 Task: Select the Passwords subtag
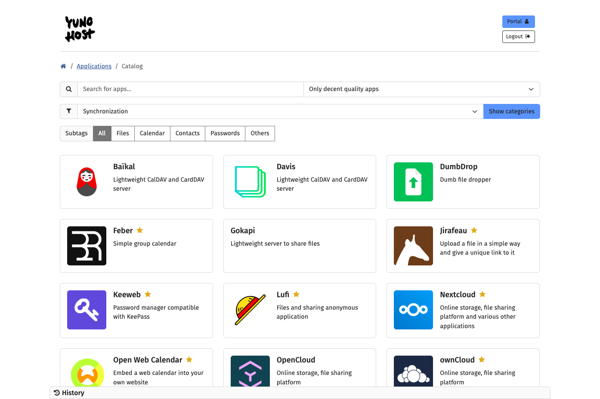point(225,134)
